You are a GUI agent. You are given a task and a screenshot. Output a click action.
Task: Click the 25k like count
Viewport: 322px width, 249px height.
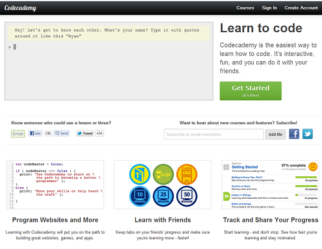pos(48,133)
